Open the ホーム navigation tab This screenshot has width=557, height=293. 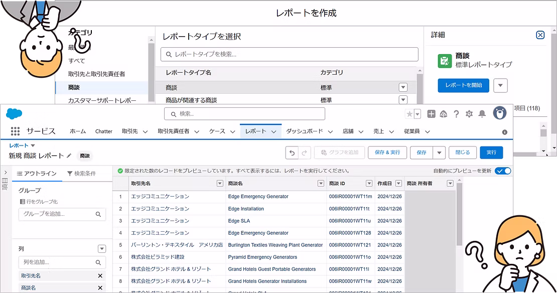coord(78,131)
